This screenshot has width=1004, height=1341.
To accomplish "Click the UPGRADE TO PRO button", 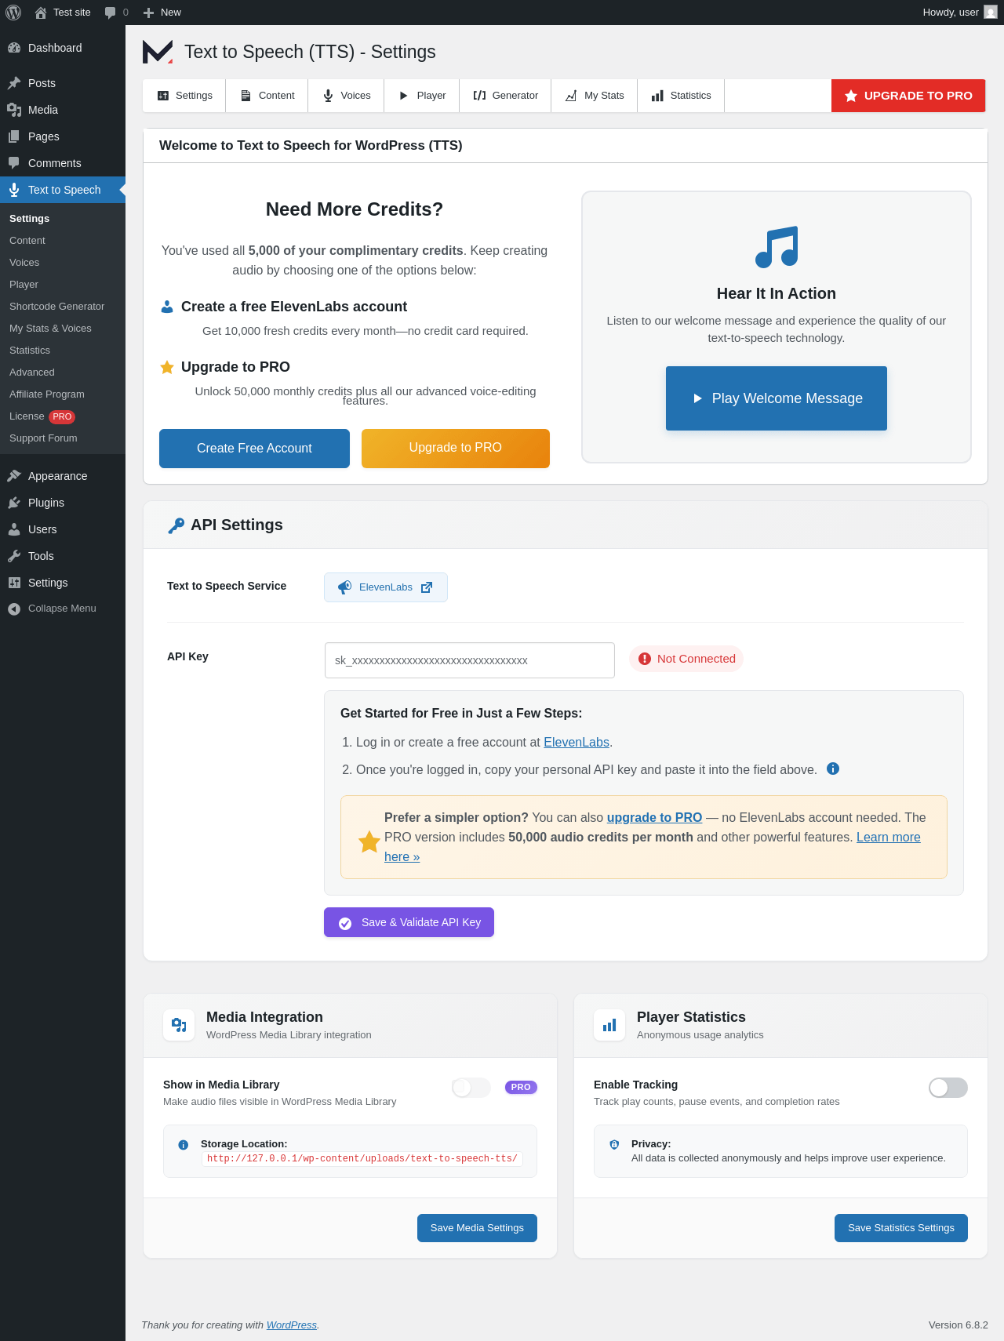I will tap(908, 96).
